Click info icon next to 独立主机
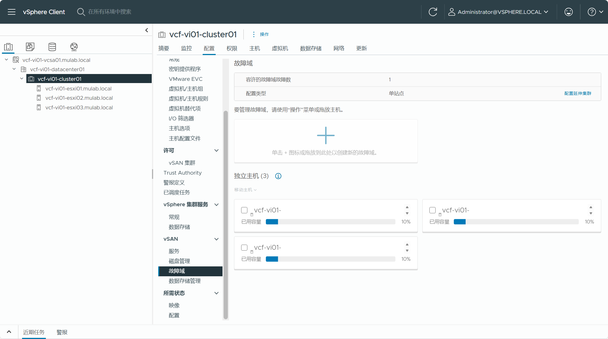This screenshot has height=339, width=608. (x=278, y=176)
